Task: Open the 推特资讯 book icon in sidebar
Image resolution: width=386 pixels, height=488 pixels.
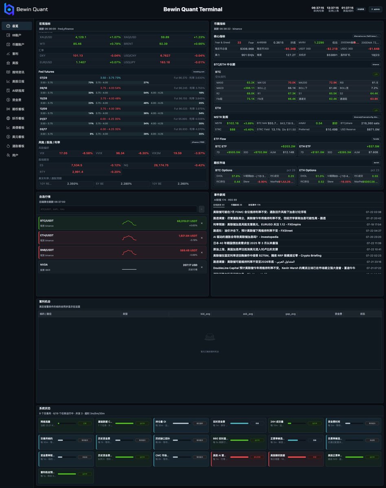Action: (8, 72)
